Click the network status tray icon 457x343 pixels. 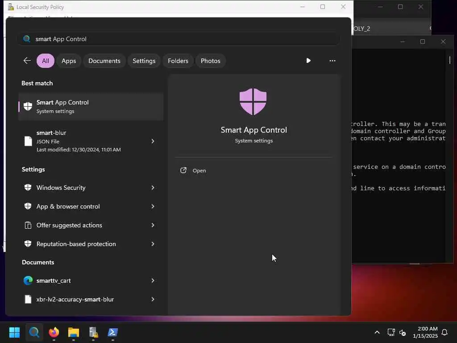point(391,332)
